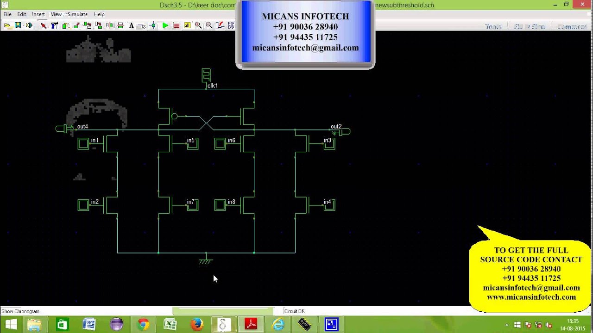Click the yellow 'all' view icon
Viewport: 593px width, 333px height.
(188, 25)
